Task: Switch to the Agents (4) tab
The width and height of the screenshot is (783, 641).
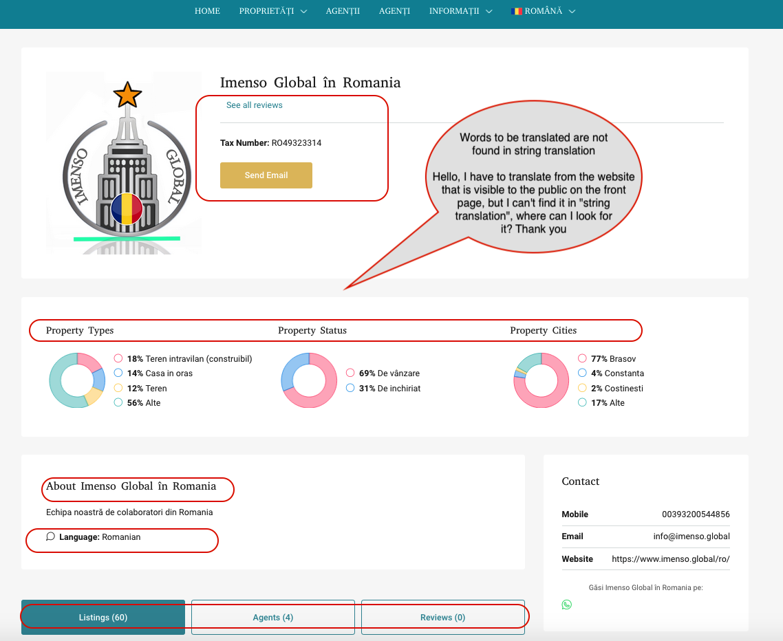Action: tap(273, 617)
